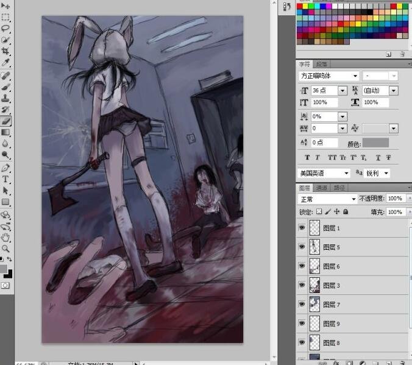Screen dimensions: 412x365
Task: Select the Horizontal Type tool
Action: pyautogui.click(x=5, y=179)
